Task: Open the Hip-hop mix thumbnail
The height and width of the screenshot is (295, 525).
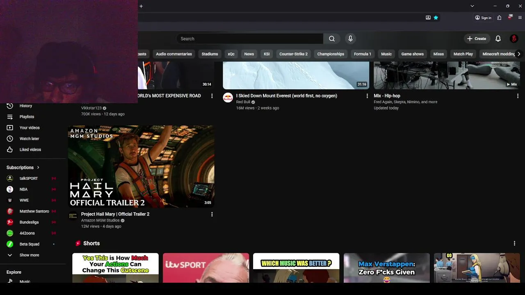Action: 447,75
